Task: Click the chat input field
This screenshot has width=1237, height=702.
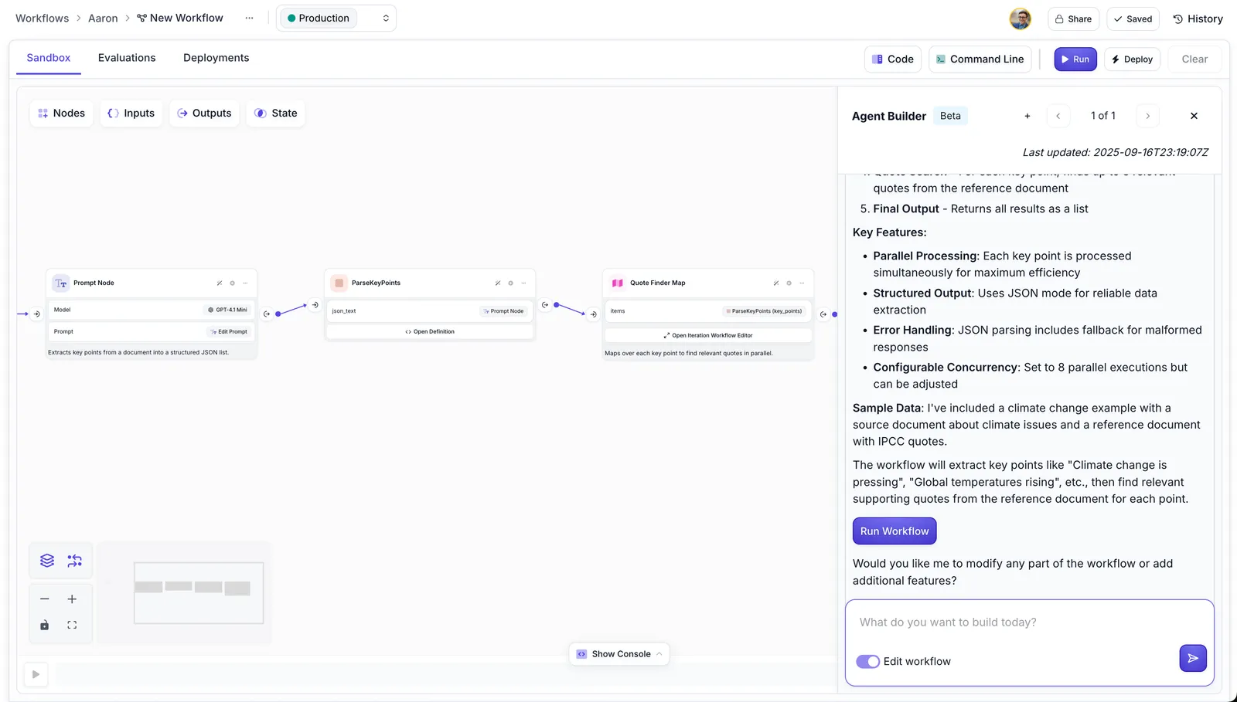Action: coord(1029,622)
